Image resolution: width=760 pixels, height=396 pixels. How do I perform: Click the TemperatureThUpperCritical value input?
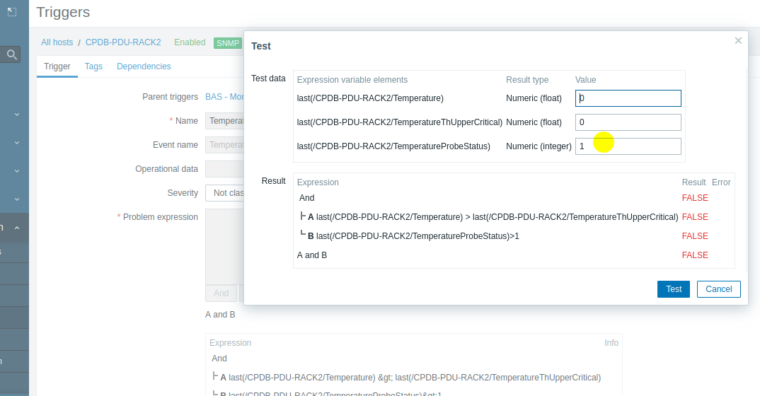628,122
